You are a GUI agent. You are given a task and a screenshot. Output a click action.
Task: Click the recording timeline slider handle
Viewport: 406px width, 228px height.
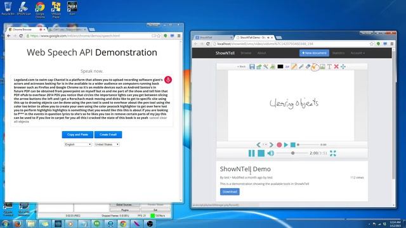[x=298, y=145]
